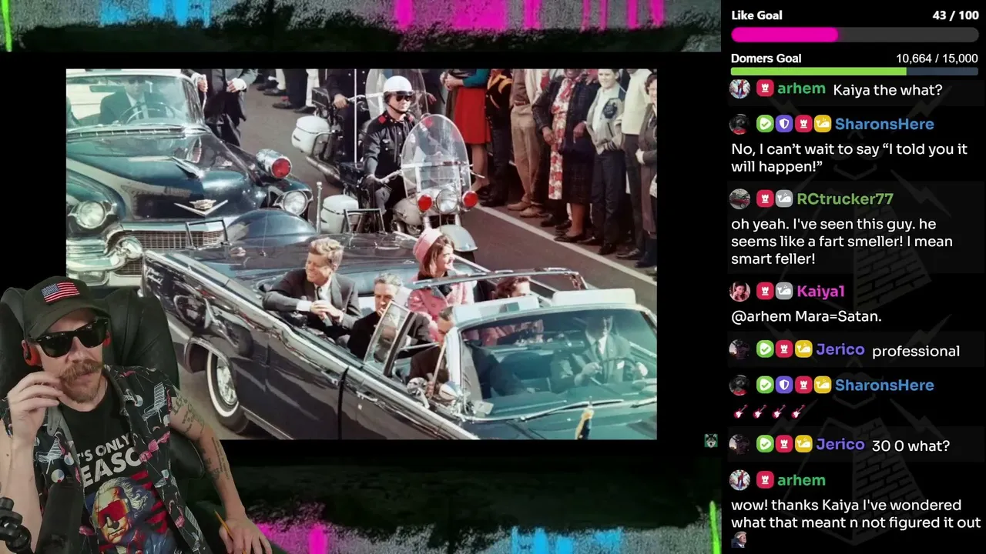Viewport: 986px width, 554px height.
Task: Select the "professional" chat message
Action: [x=916, y=351]
